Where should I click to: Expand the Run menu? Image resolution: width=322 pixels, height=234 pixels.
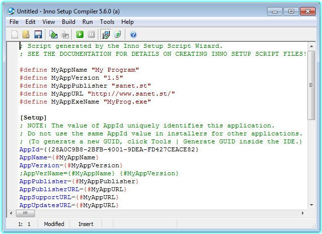pos(87,22)
